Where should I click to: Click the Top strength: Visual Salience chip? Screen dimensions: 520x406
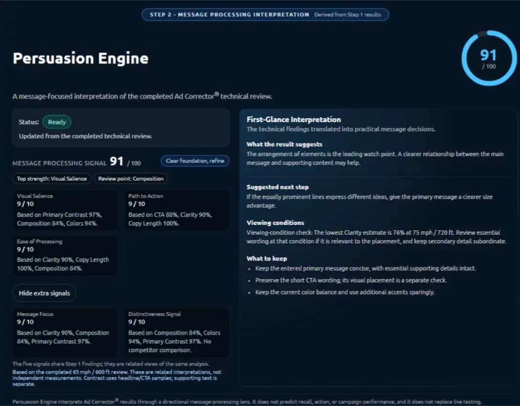click(52, 179)
